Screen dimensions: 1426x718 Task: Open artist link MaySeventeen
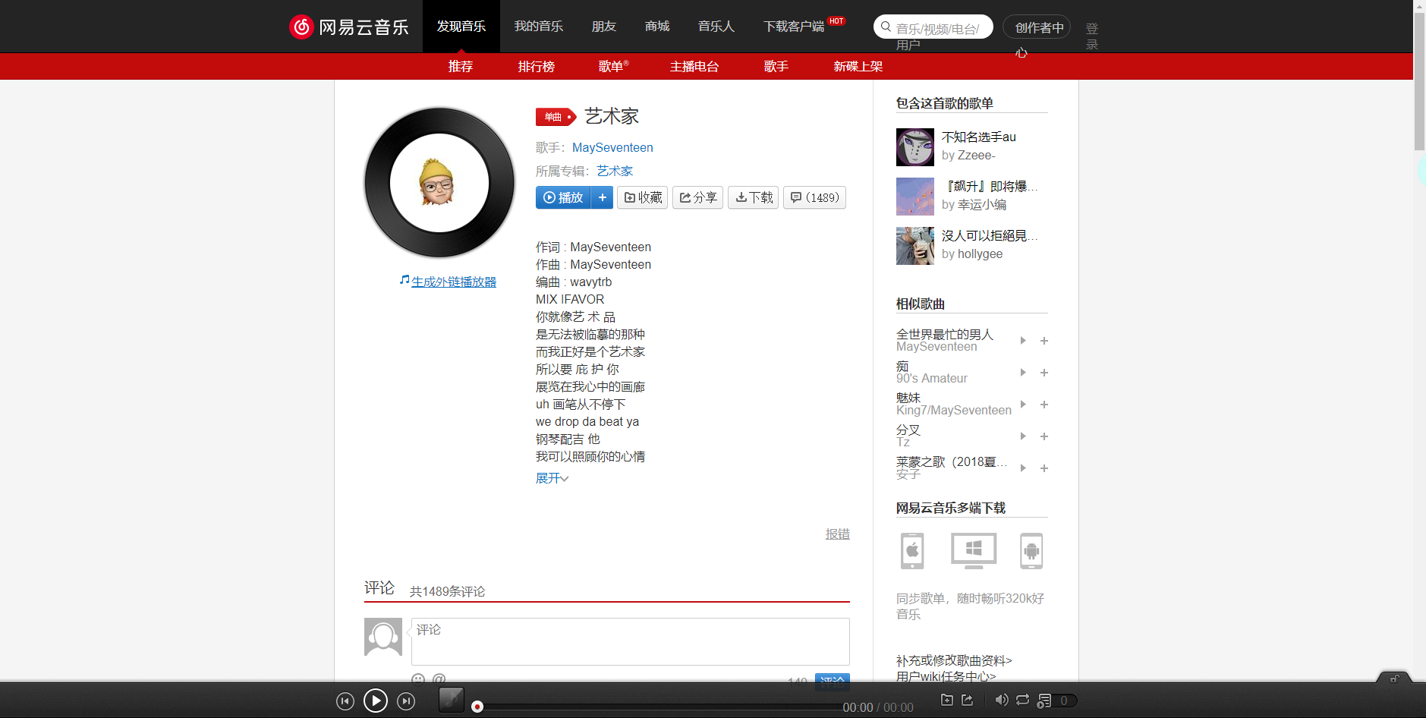(612, 147)
